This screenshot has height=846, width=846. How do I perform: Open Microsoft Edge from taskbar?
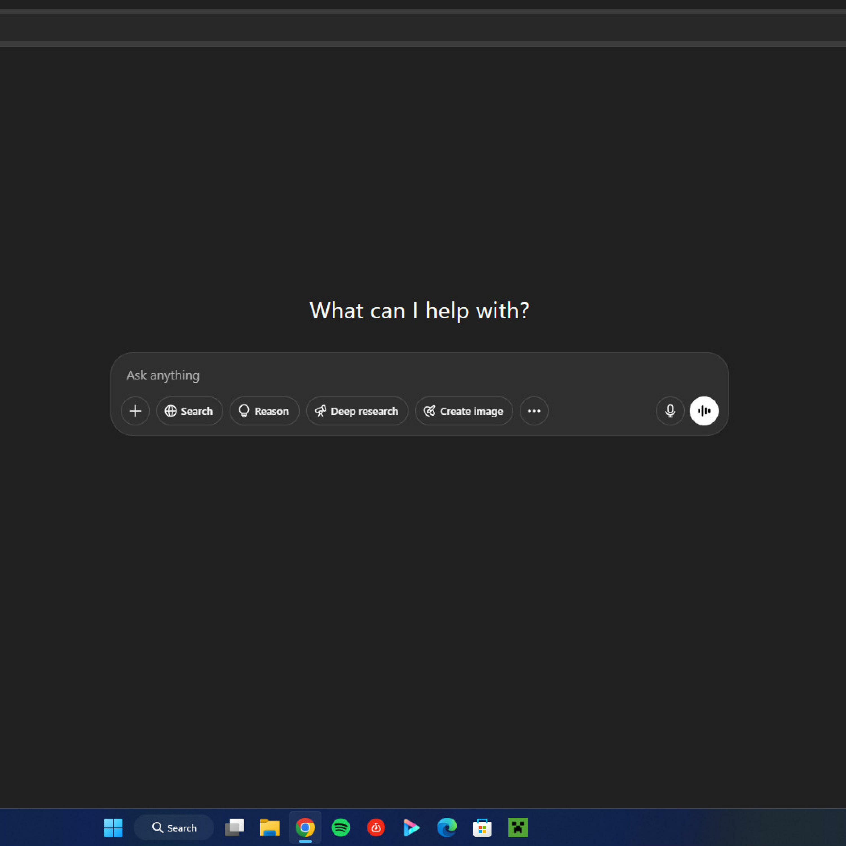click(447, 828)
